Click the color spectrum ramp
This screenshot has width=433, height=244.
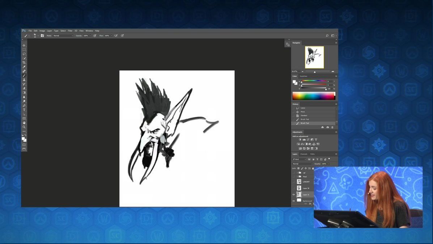[x=314, y=96]
